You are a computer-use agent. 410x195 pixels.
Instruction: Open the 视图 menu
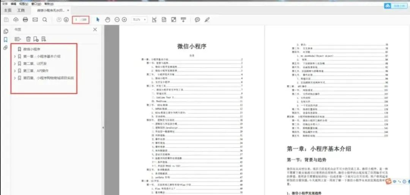(x=24, y=4)
